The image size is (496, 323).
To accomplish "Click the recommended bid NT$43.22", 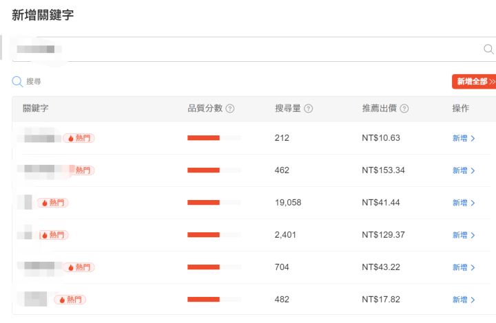I will [381, 267].
